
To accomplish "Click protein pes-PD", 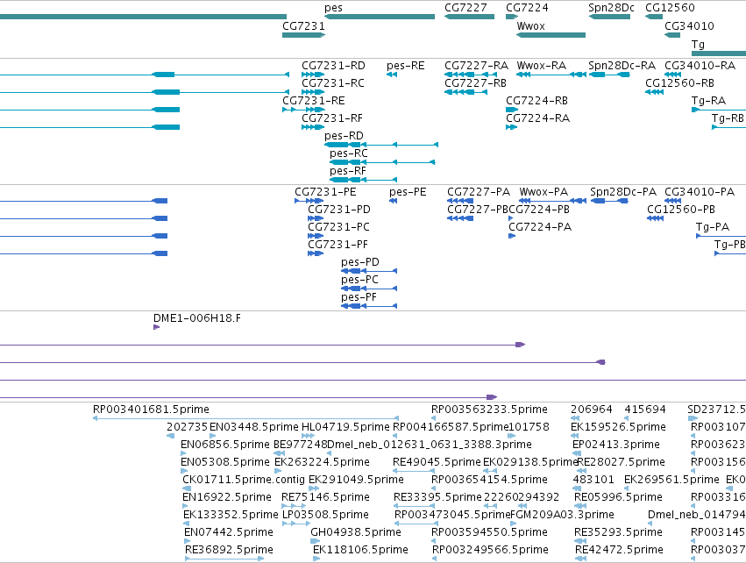I will [360, 263].
